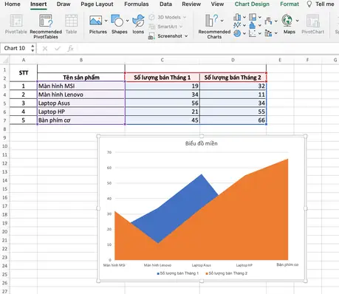The width and height of the screenshot is (339, 294).
Task: Click cell containing Bàn phím cơ
Action: pos(81,120)
